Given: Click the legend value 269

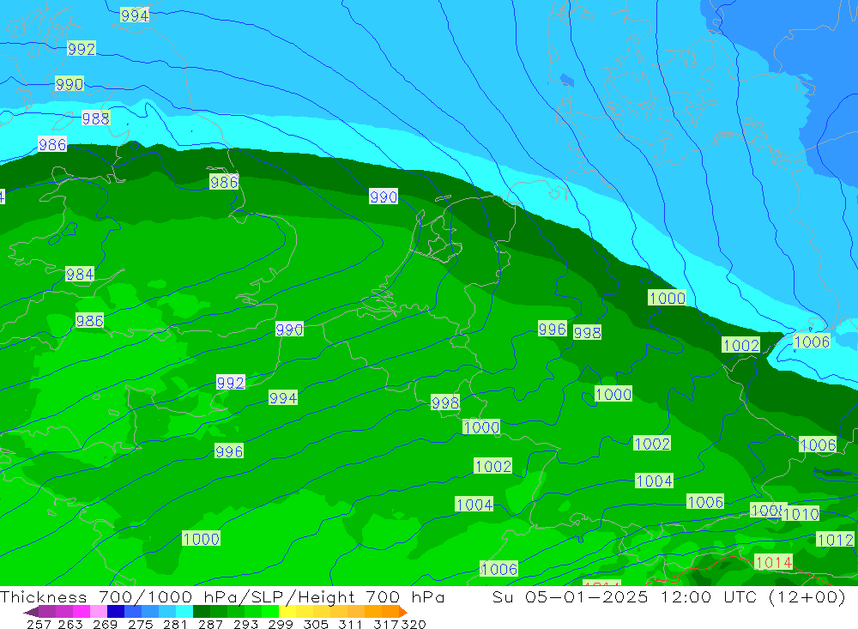Looking at the screenshot, I should point(105,624).
